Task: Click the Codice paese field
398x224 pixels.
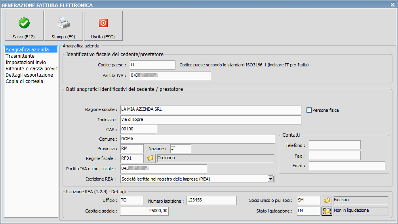Action: pos(152,65)
